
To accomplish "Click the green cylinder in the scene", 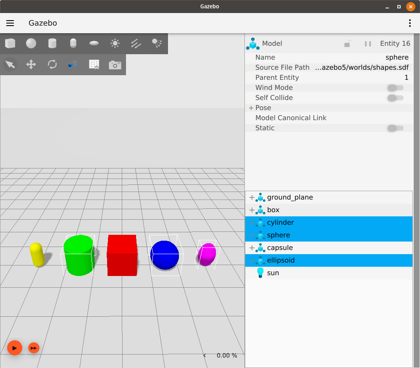I will pos(79,255).
